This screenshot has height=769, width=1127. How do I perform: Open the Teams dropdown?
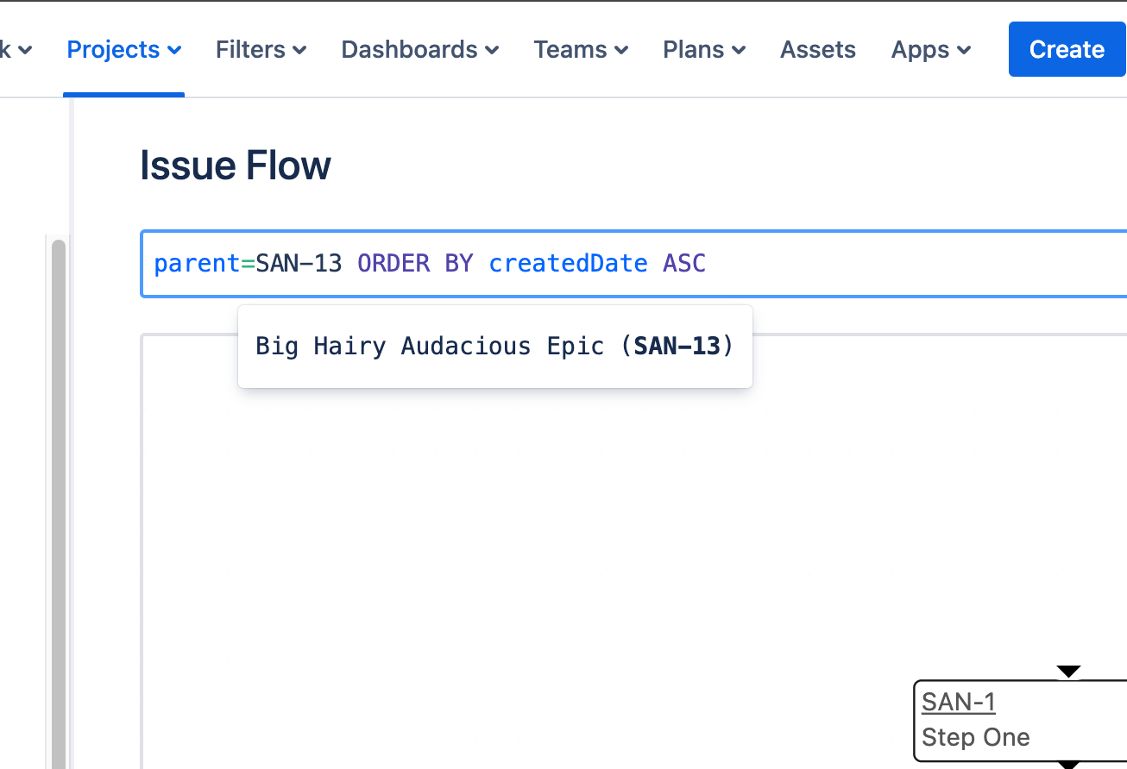(581, 50)
